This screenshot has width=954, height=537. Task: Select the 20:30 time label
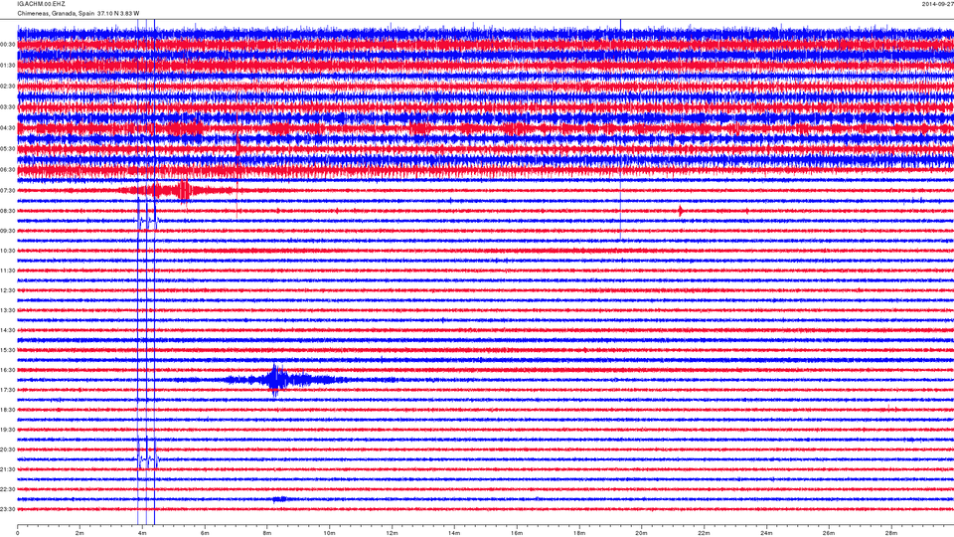coord(7,449)
